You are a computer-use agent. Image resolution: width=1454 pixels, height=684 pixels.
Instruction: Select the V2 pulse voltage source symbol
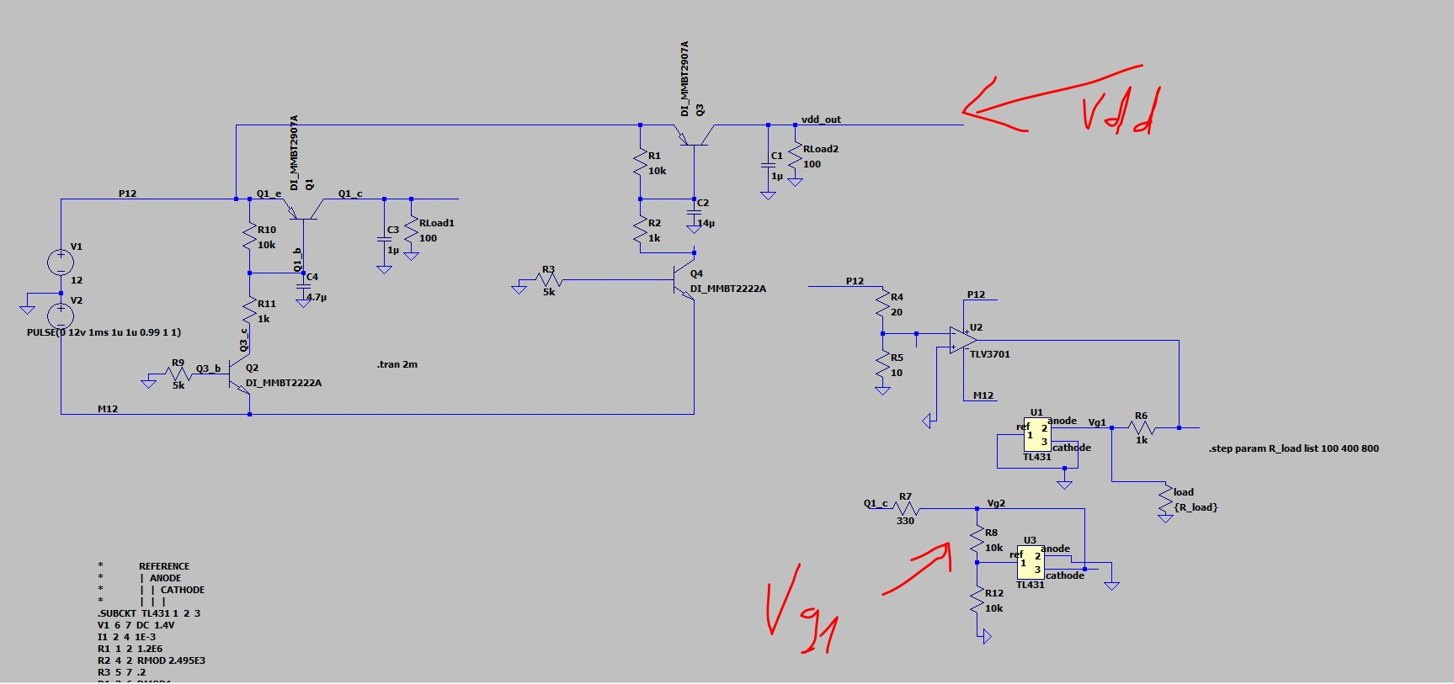61,316
